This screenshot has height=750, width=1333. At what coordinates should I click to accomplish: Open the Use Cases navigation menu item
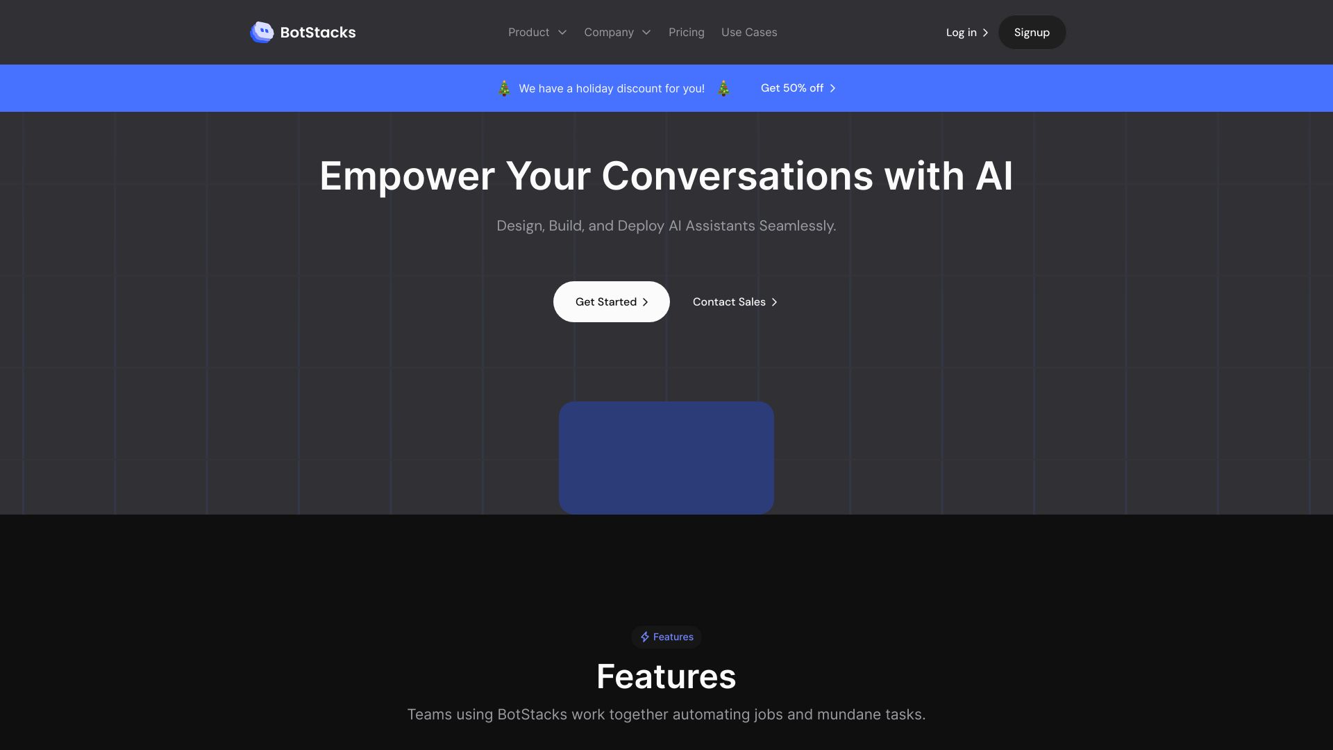click(749, 32)
